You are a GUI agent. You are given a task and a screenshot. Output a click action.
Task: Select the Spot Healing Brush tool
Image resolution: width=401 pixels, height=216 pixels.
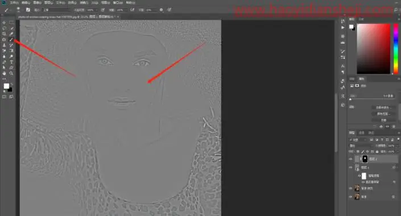(4, 39)
